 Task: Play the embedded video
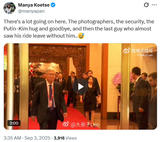click(80, 87)
